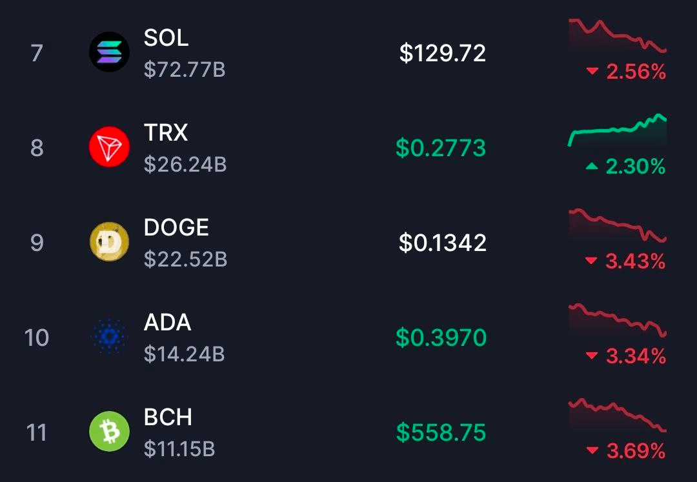The height and width of the screenshot is (482, 697).
Task: Click TRX up 2.30% change indicator
Action: coord(625,167)
